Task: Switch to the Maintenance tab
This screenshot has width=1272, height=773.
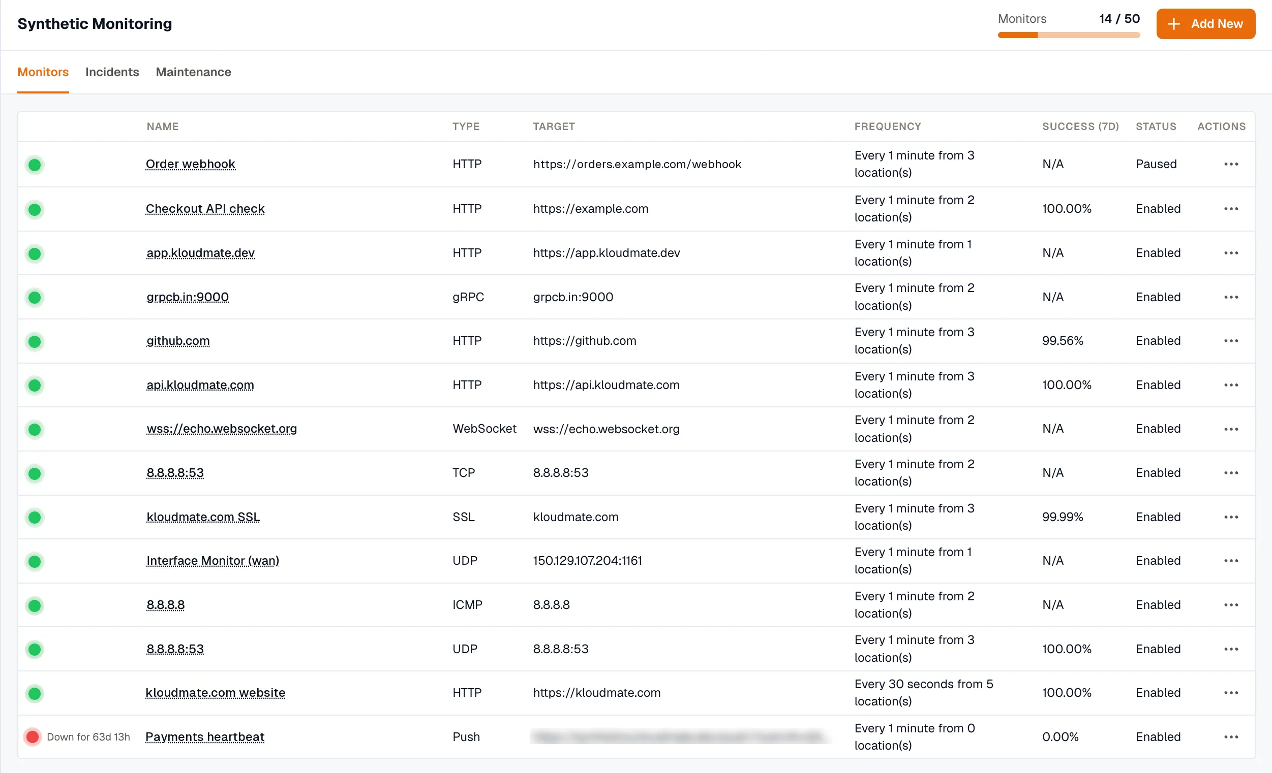Action: click(x=194, y=72)
